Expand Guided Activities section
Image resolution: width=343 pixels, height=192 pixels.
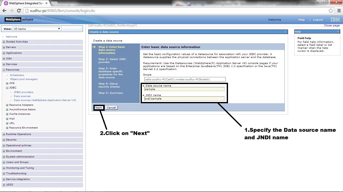[4, 42]
